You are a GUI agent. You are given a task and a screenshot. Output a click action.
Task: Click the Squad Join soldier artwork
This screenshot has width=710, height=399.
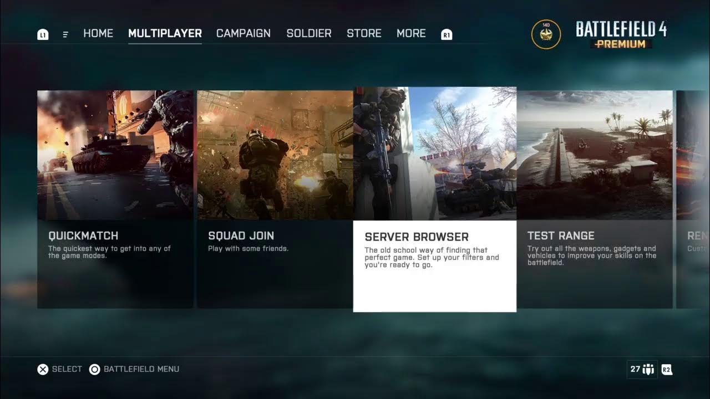tap(275, 155)
